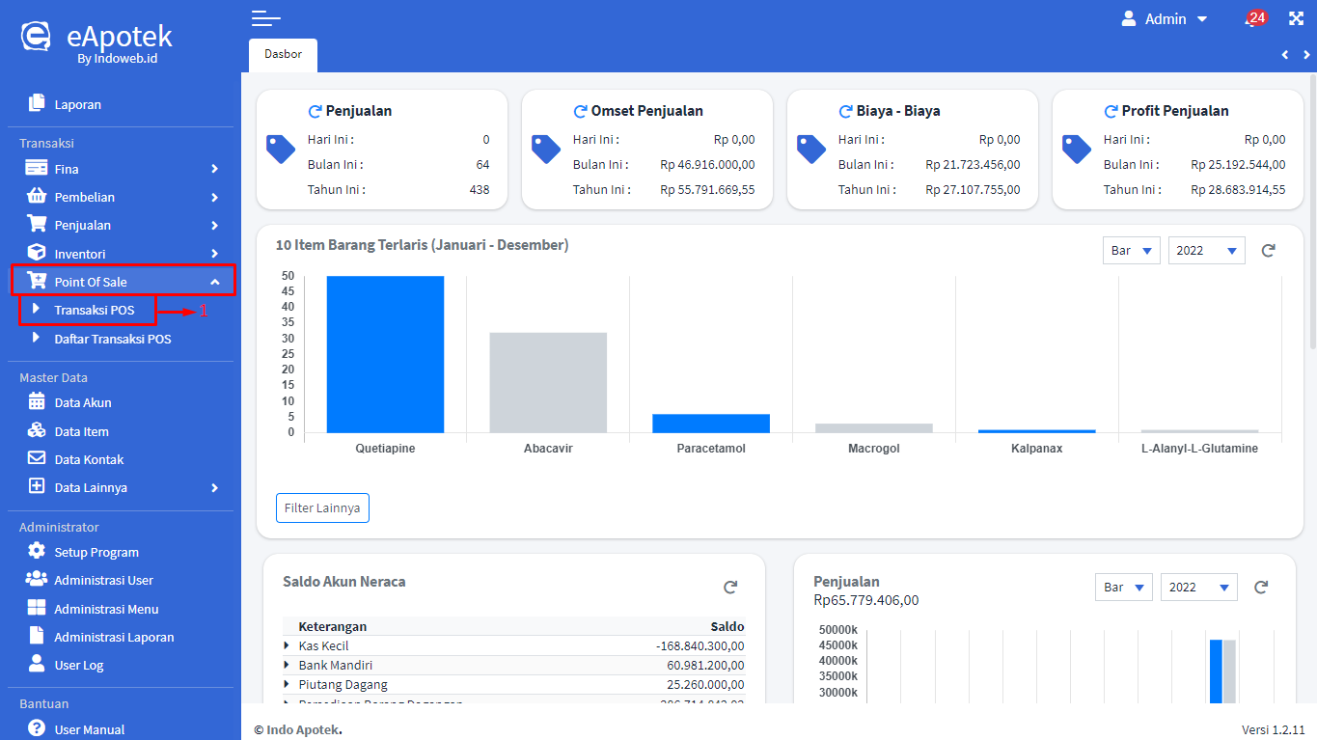Open Setup Program from the sidebar

96,552
